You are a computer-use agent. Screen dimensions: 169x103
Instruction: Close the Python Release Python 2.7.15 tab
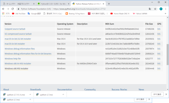[x=103, y=4]
